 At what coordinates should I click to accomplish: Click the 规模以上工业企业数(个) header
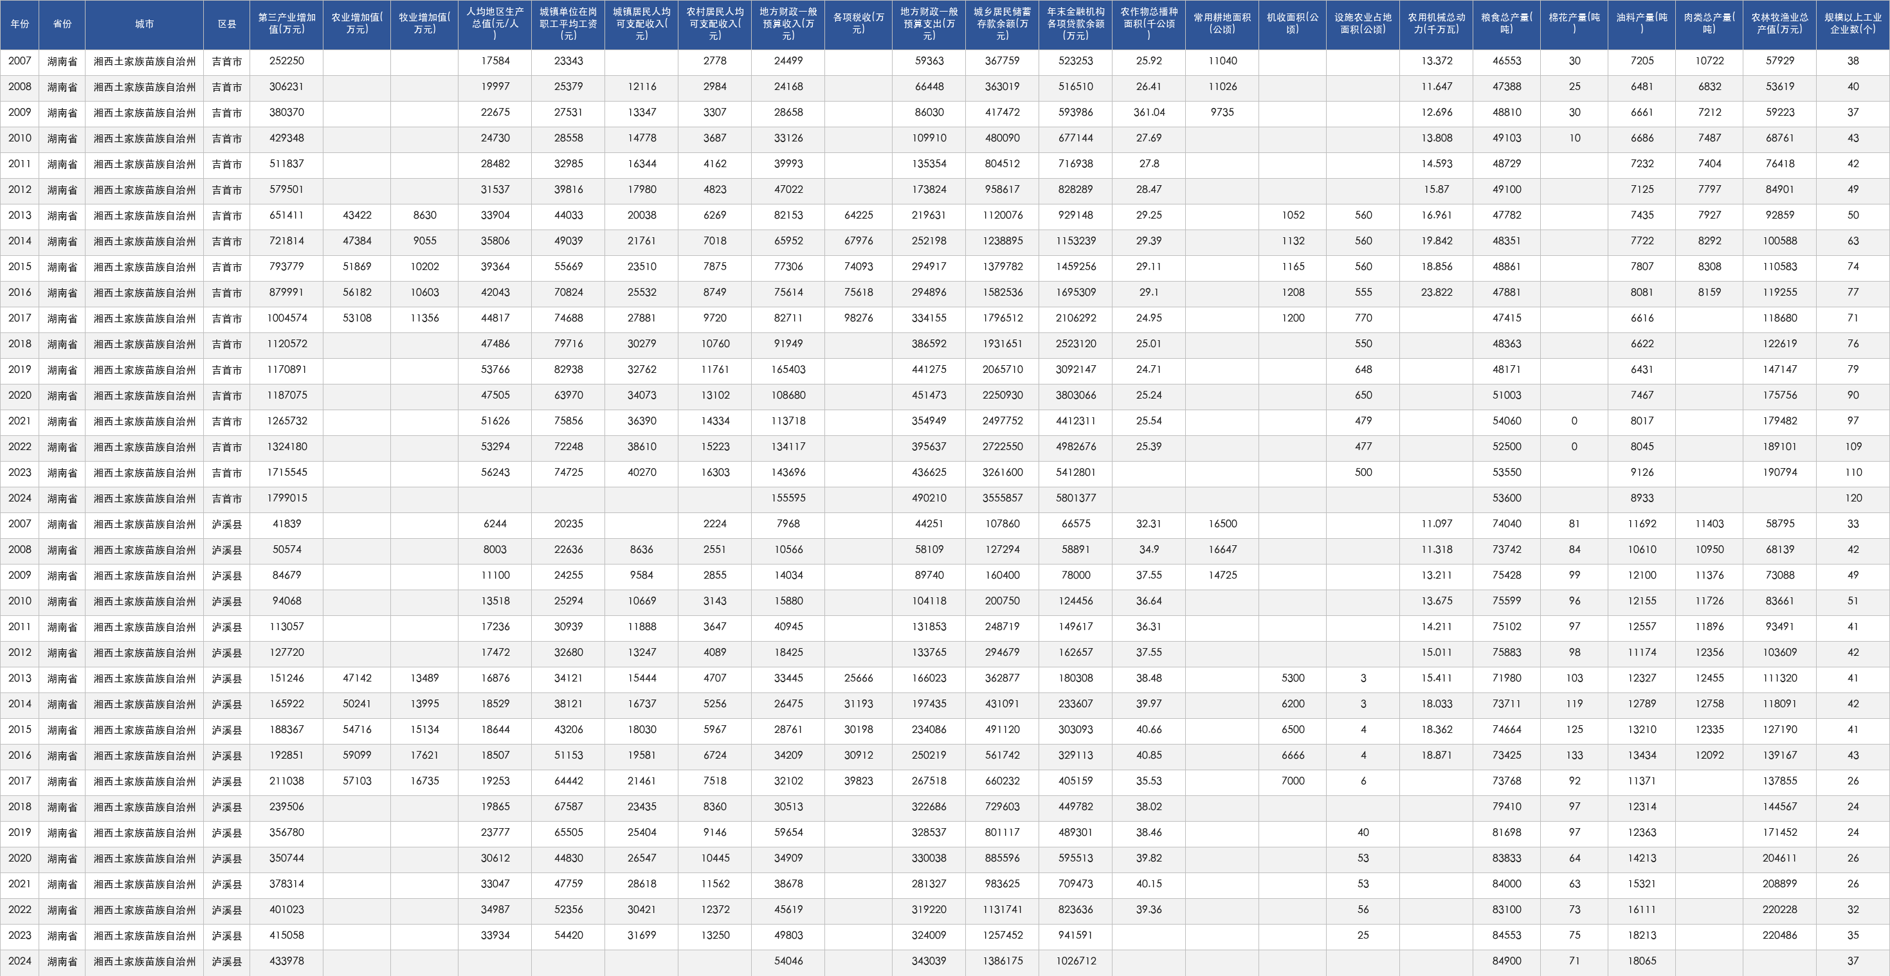[x=1853, y=24]
